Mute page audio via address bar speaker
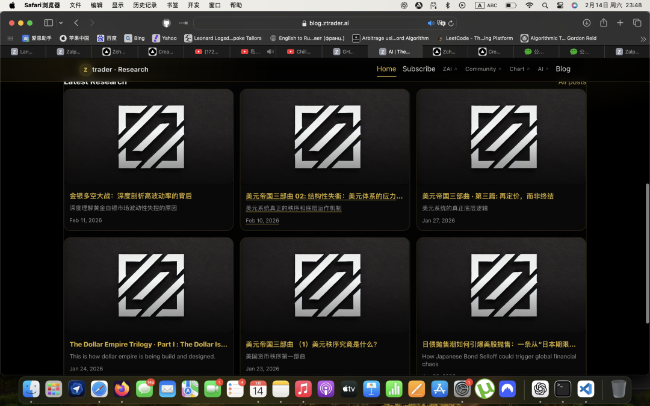Viewport: 650px width, 406px height. 431,23
